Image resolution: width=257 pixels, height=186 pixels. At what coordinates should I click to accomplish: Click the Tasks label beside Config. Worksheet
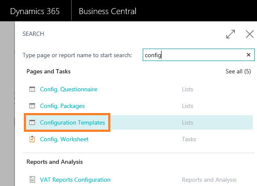pos(189,139)
